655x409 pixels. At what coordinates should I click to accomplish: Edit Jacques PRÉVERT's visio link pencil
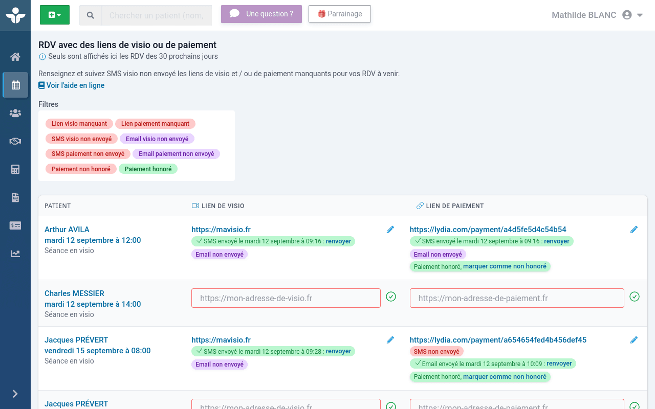[x=390, y=340]
